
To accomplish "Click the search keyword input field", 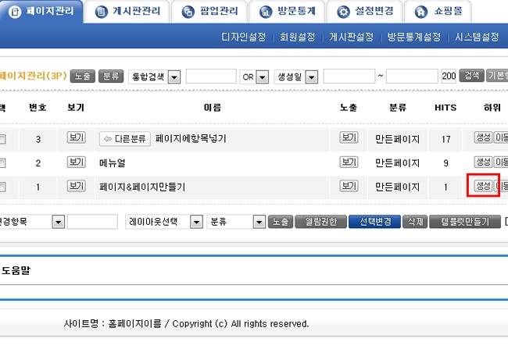I will (211, 77).
